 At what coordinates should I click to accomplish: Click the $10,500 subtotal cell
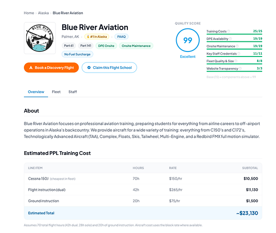(251, 179)
